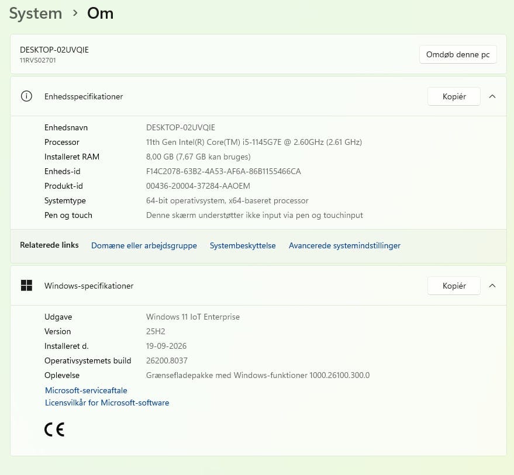Click Omdøb denne pc button

tap(458, 54)
